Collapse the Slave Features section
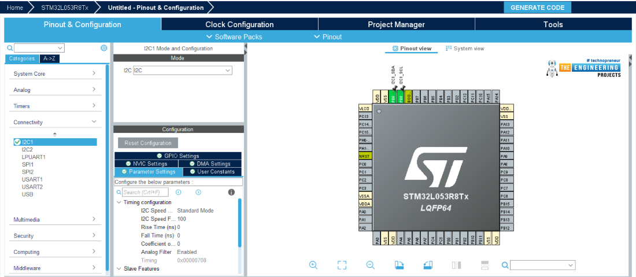Screen dimensions: 636x277 tap(119, 268)
